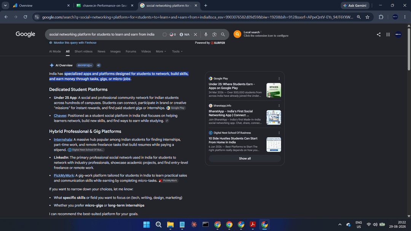Open Chrome's three-dot menu
411x231 pixels.
(405, 17)
